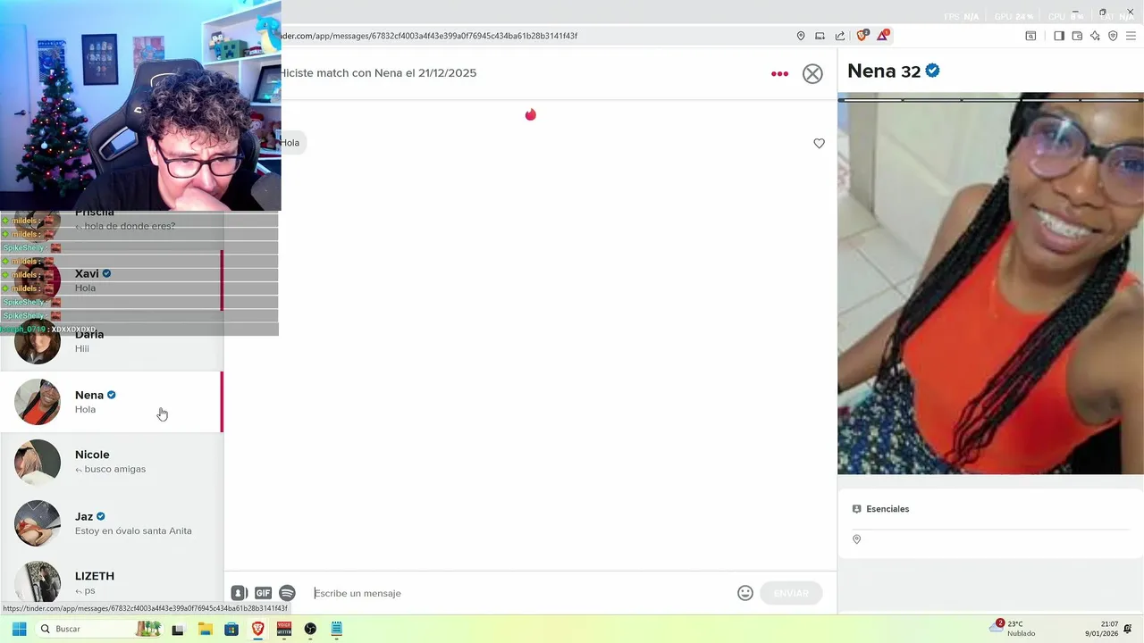Viewport: 1144px width, 643px height.
Task: Select the Nena conversation row
Action: coord(112,402)
